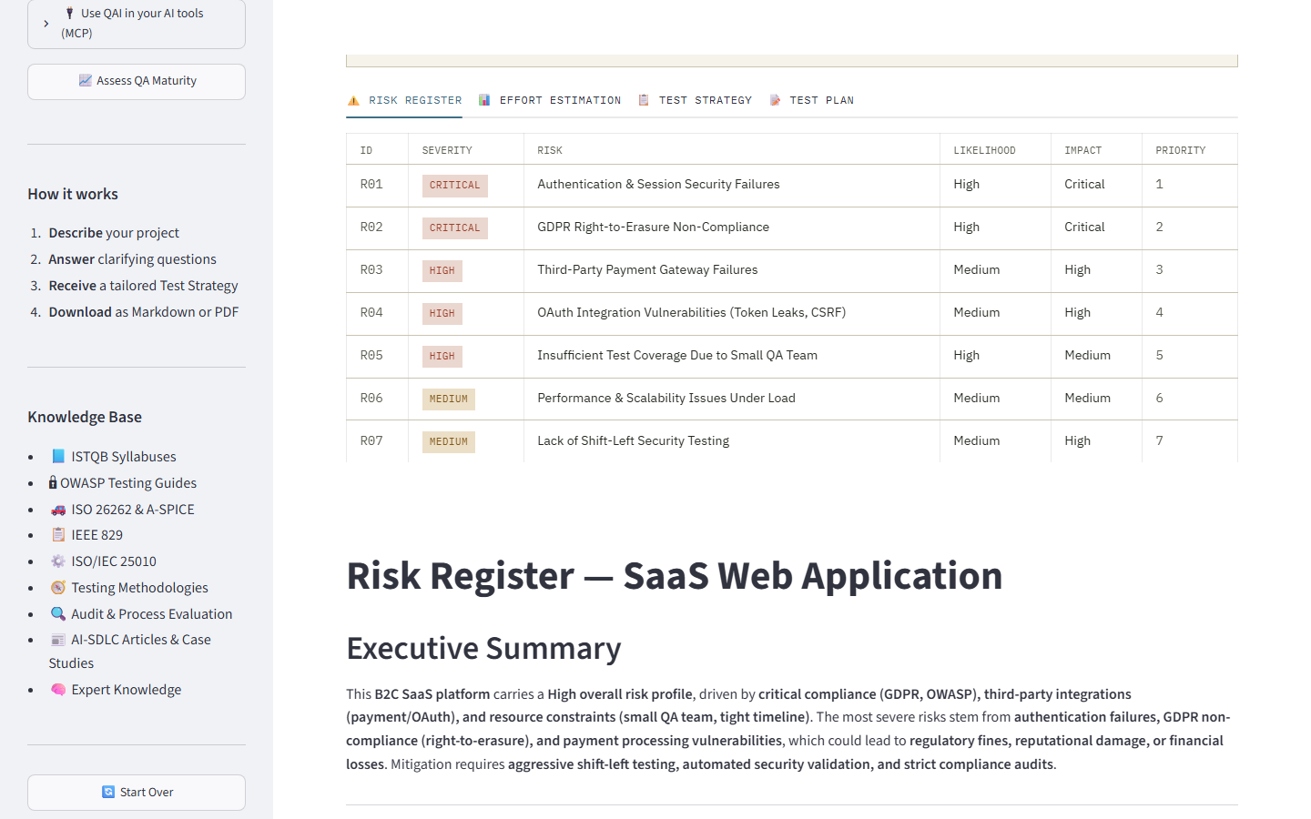
Task: Click the MEDIUM badge in row R06
Action: (449, 399)
